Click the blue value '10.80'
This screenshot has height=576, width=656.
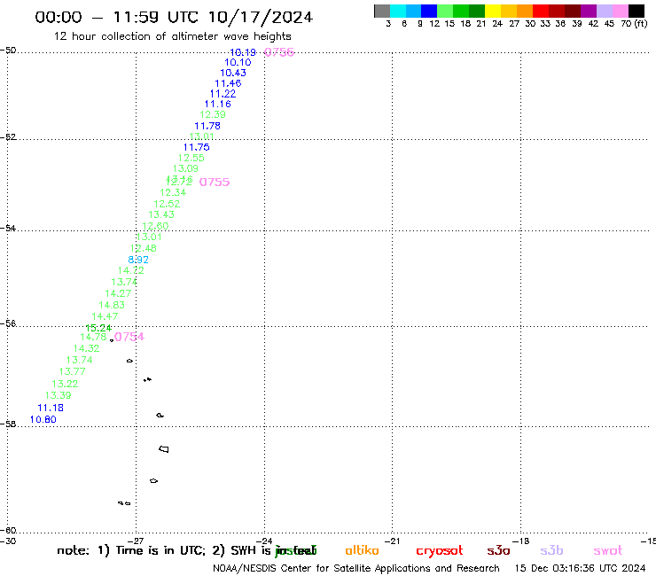[x=43, y=419]
